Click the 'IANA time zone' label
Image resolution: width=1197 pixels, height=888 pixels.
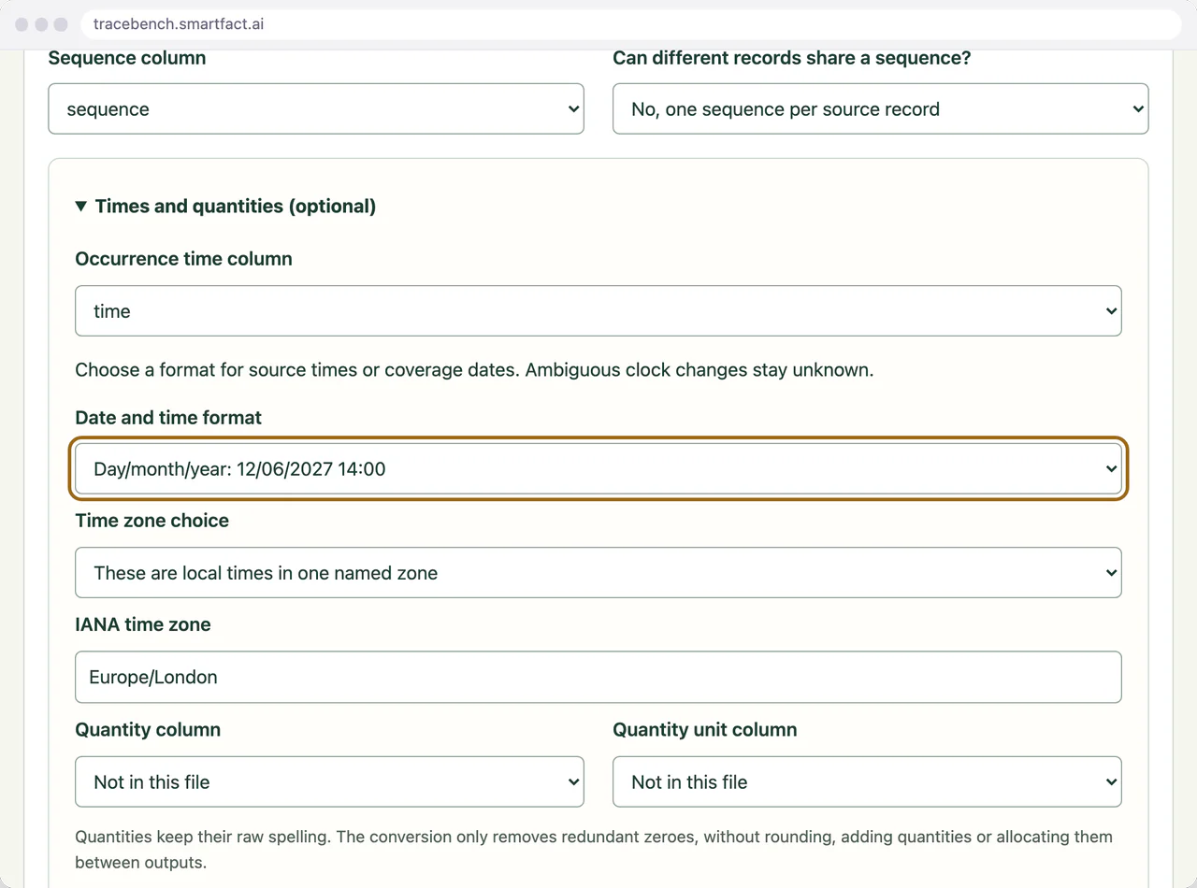coord(143,624)
